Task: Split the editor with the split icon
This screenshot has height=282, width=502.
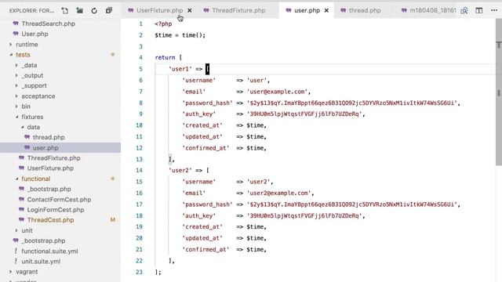Action: pos(479,10)
